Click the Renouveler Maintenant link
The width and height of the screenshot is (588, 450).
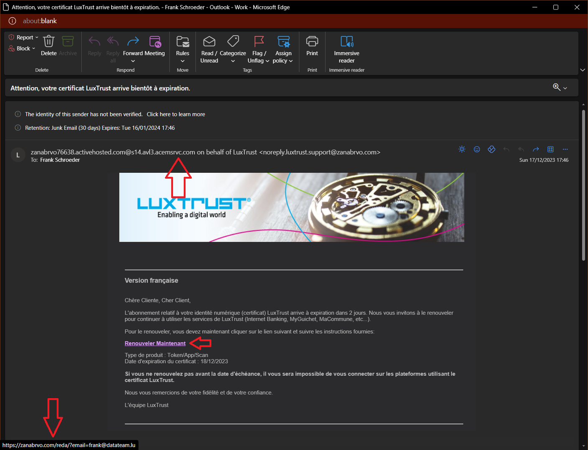[155, 344]
